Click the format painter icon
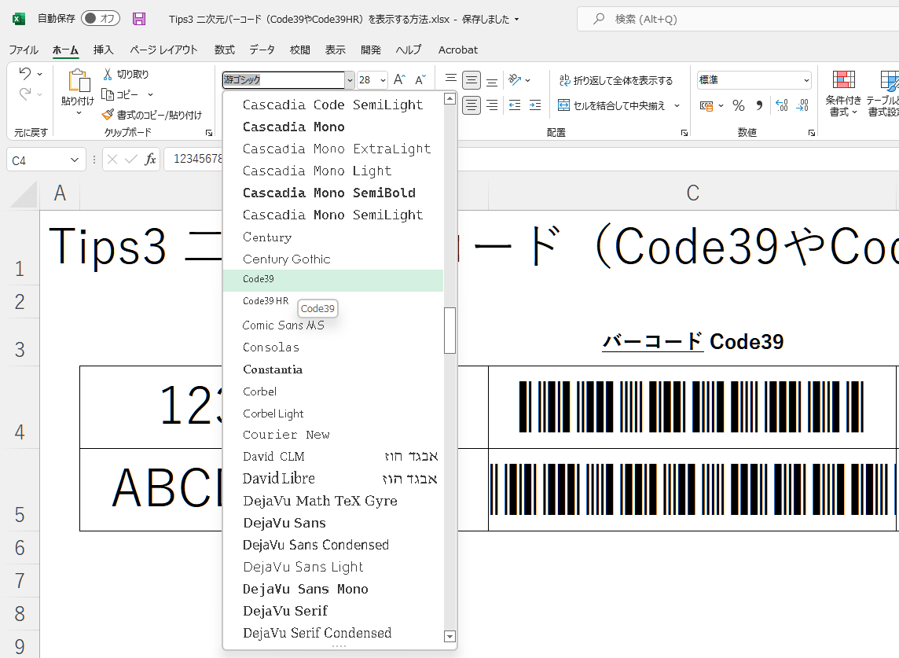Screen dimensions: 899x658 click(x=108, y=115)
